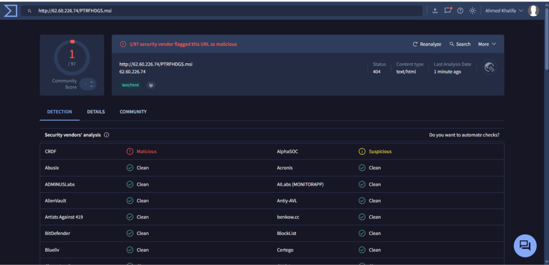The image size is (549, 265).
Task: Click the search magnifier in the URL bar
Action: [29, 11]
